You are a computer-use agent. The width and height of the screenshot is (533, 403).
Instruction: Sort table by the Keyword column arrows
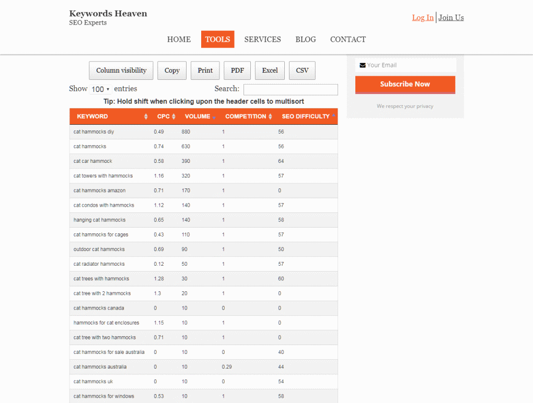coord(146,116)
